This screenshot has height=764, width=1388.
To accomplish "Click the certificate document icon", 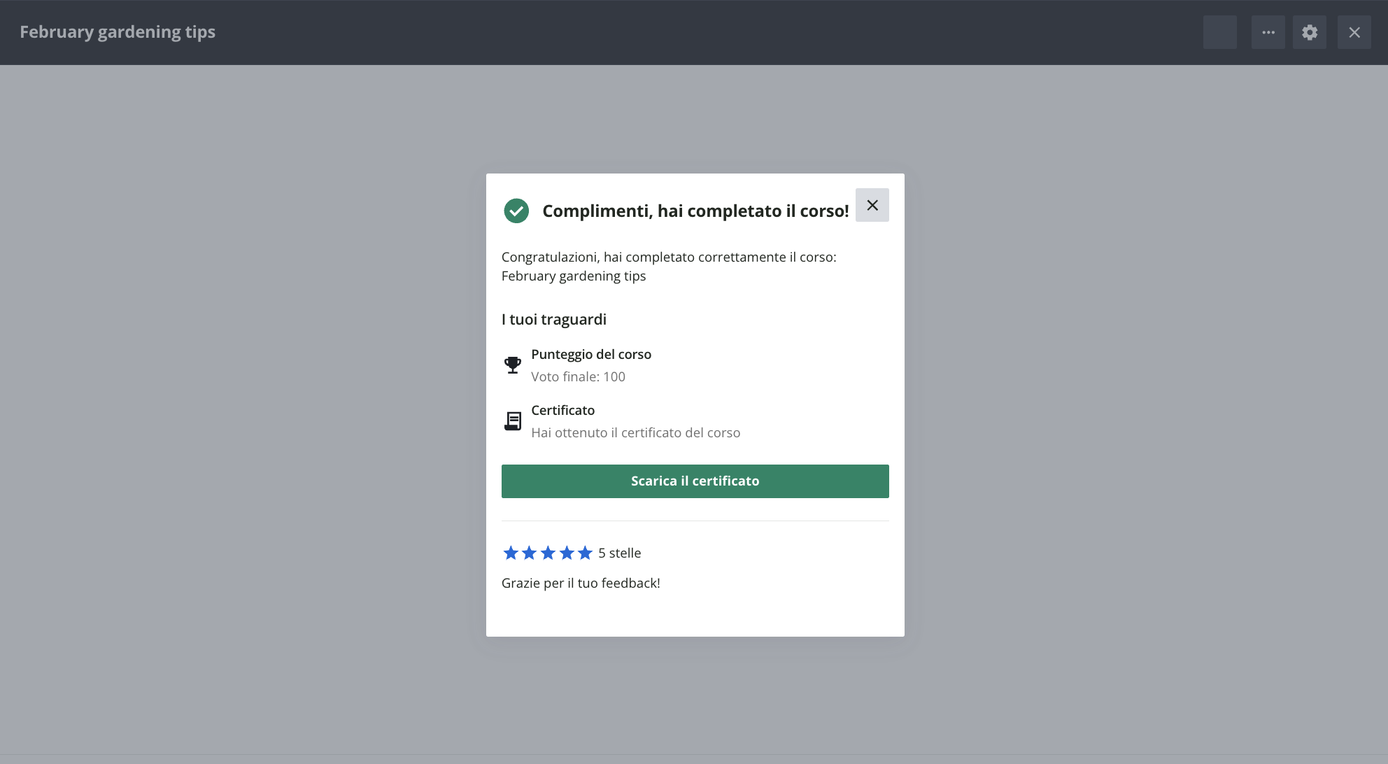I will pyautogui.click(x=513, y=421).
